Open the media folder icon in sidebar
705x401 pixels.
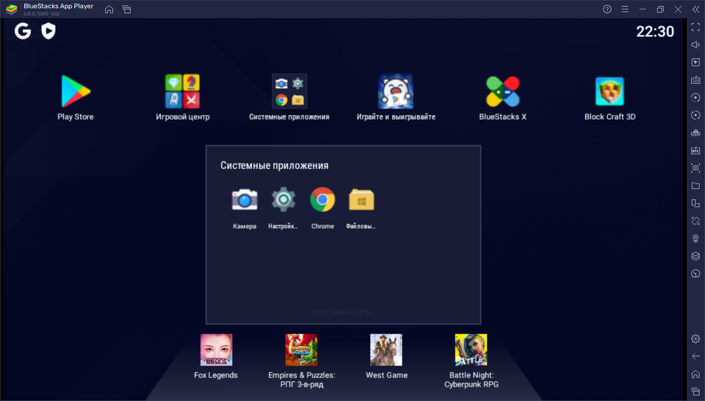(x=696, y=186)
